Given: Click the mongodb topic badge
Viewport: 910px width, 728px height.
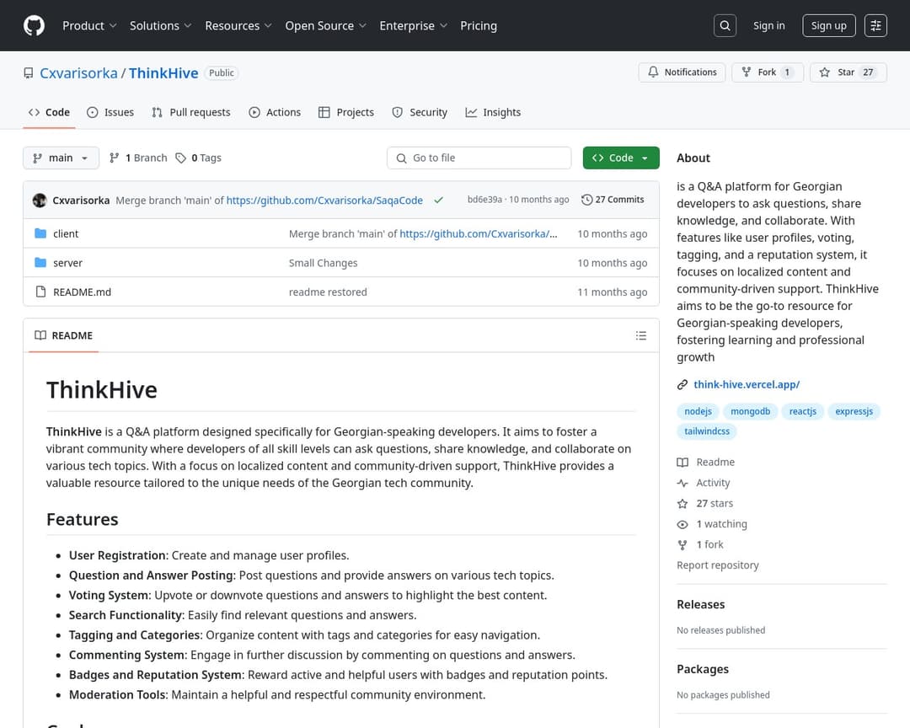Looking at the screenshot, I should [x=750, y=411].
